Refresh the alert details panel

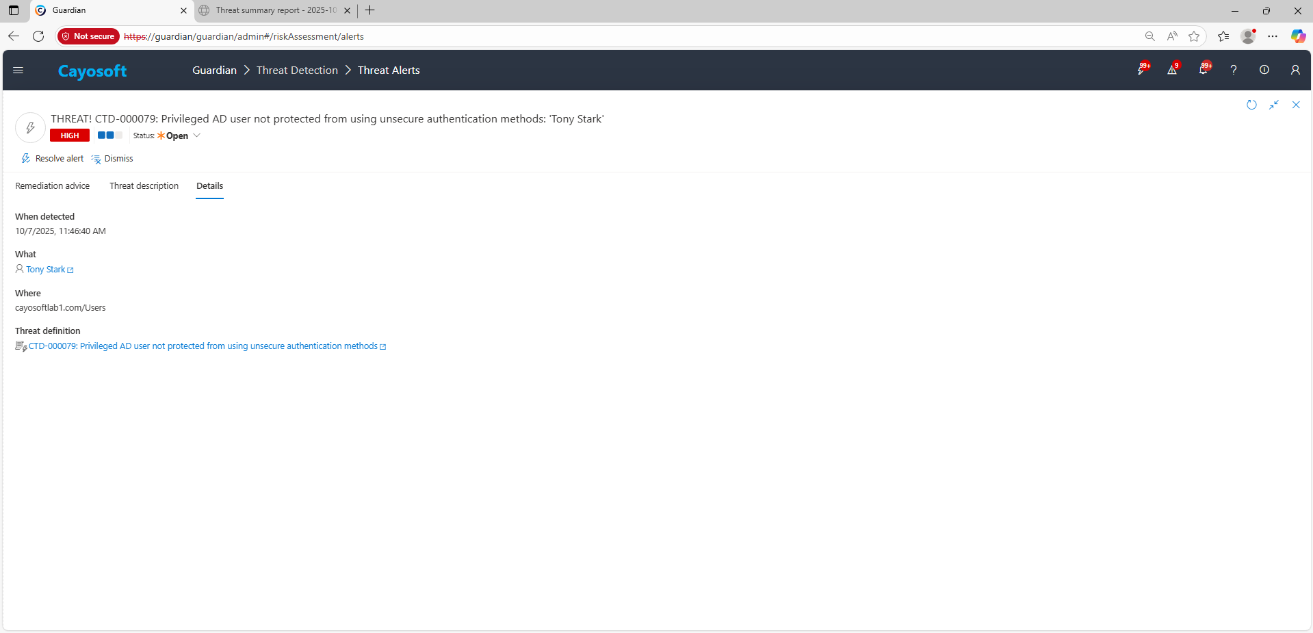tap(1251, 105)
